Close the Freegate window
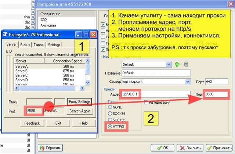The image size is (235, 154). pyautogui.click(x=93, y=35)
